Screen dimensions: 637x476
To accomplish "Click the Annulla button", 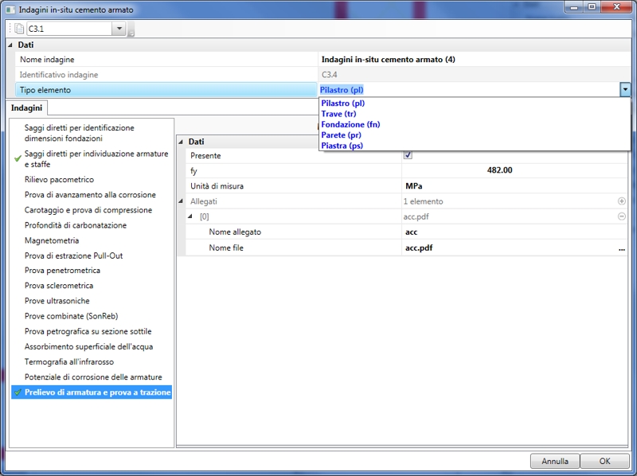I will [x=555, y=461].
